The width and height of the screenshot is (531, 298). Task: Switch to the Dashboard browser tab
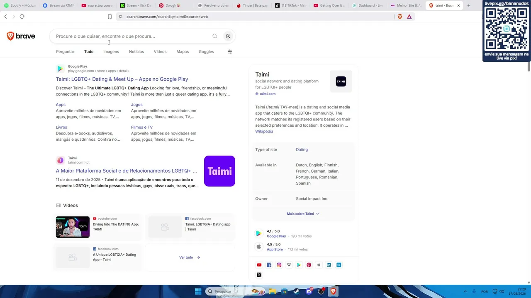[x=368, y=5]
